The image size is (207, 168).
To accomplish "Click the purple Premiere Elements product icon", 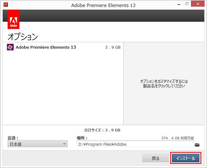I will point(10,47).
